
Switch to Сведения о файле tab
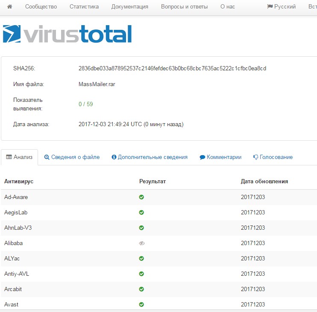click(72, 157)
